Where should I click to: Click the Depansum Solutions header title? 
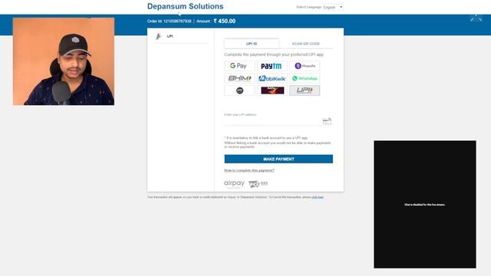click(x=186, y=6)
